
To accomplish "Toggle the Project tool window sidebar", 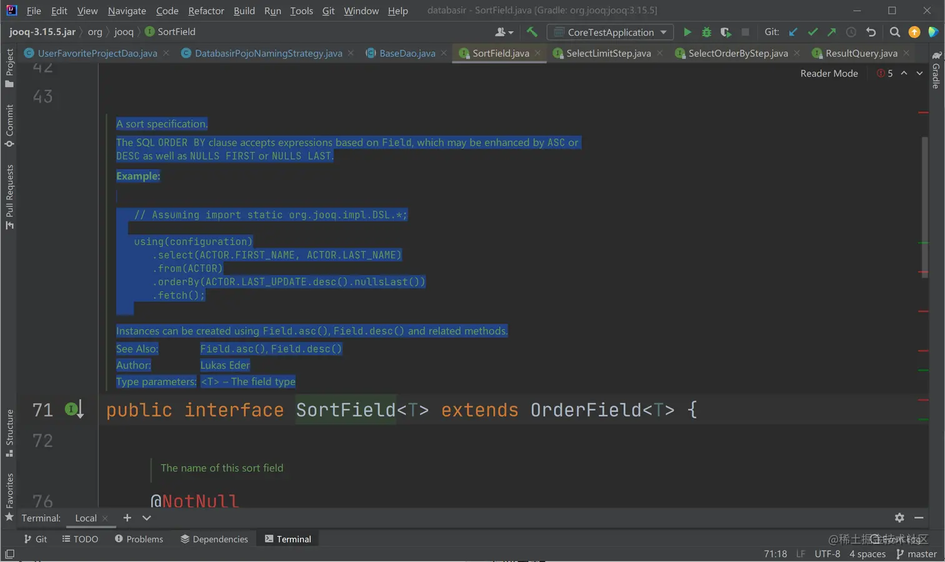I will pos(9,68).
